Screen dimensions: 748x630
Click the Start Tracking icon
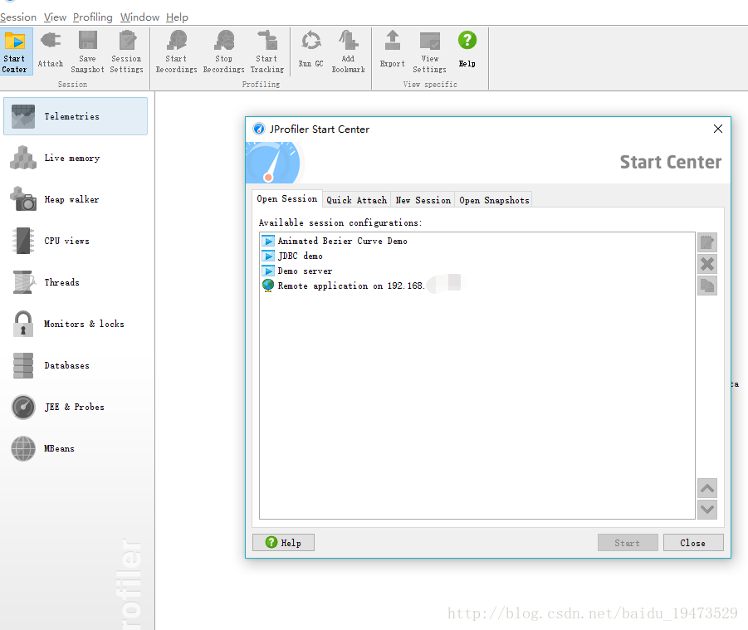[x=267, y=40]
